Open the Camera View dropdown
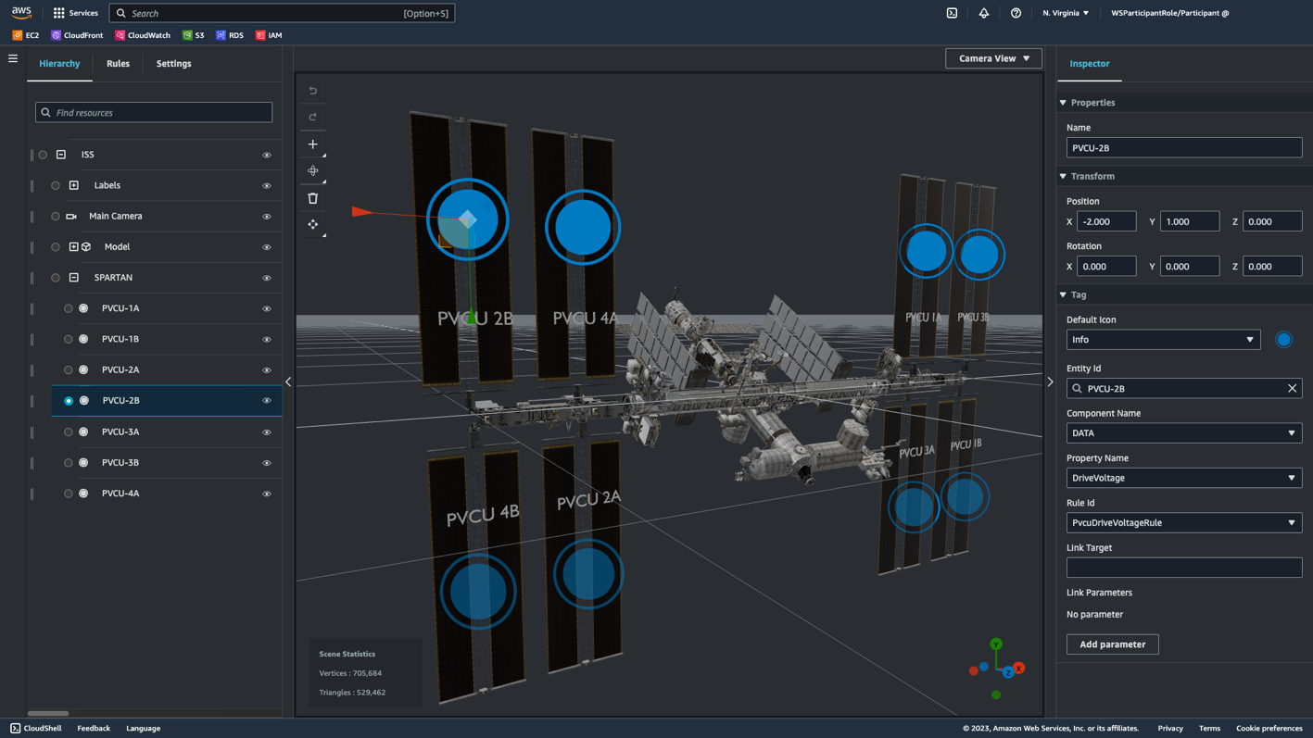 992,57
